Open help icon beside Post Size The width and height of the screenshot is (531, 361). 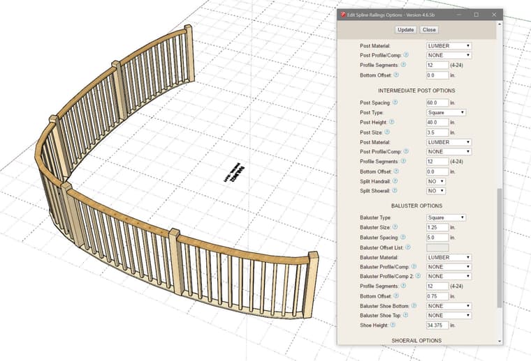pos(387,132)
